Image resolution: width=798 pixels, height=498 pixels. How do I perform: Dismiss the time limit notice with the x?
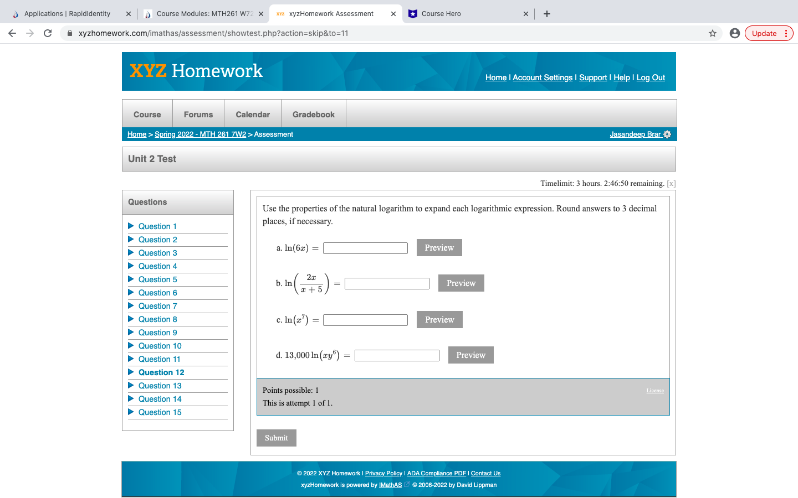(671, 183)
